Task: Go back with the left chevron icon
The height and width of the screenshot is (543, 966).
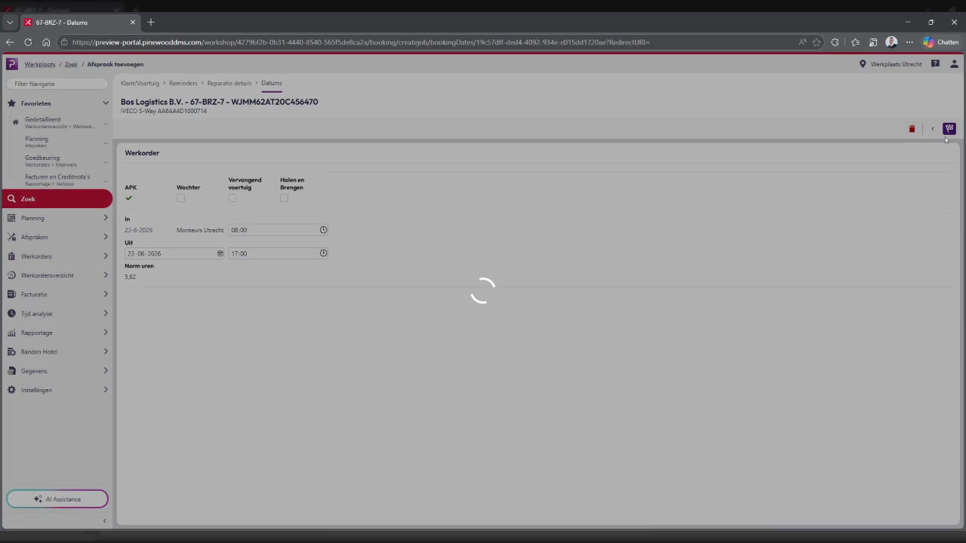Action: [933, 129]
